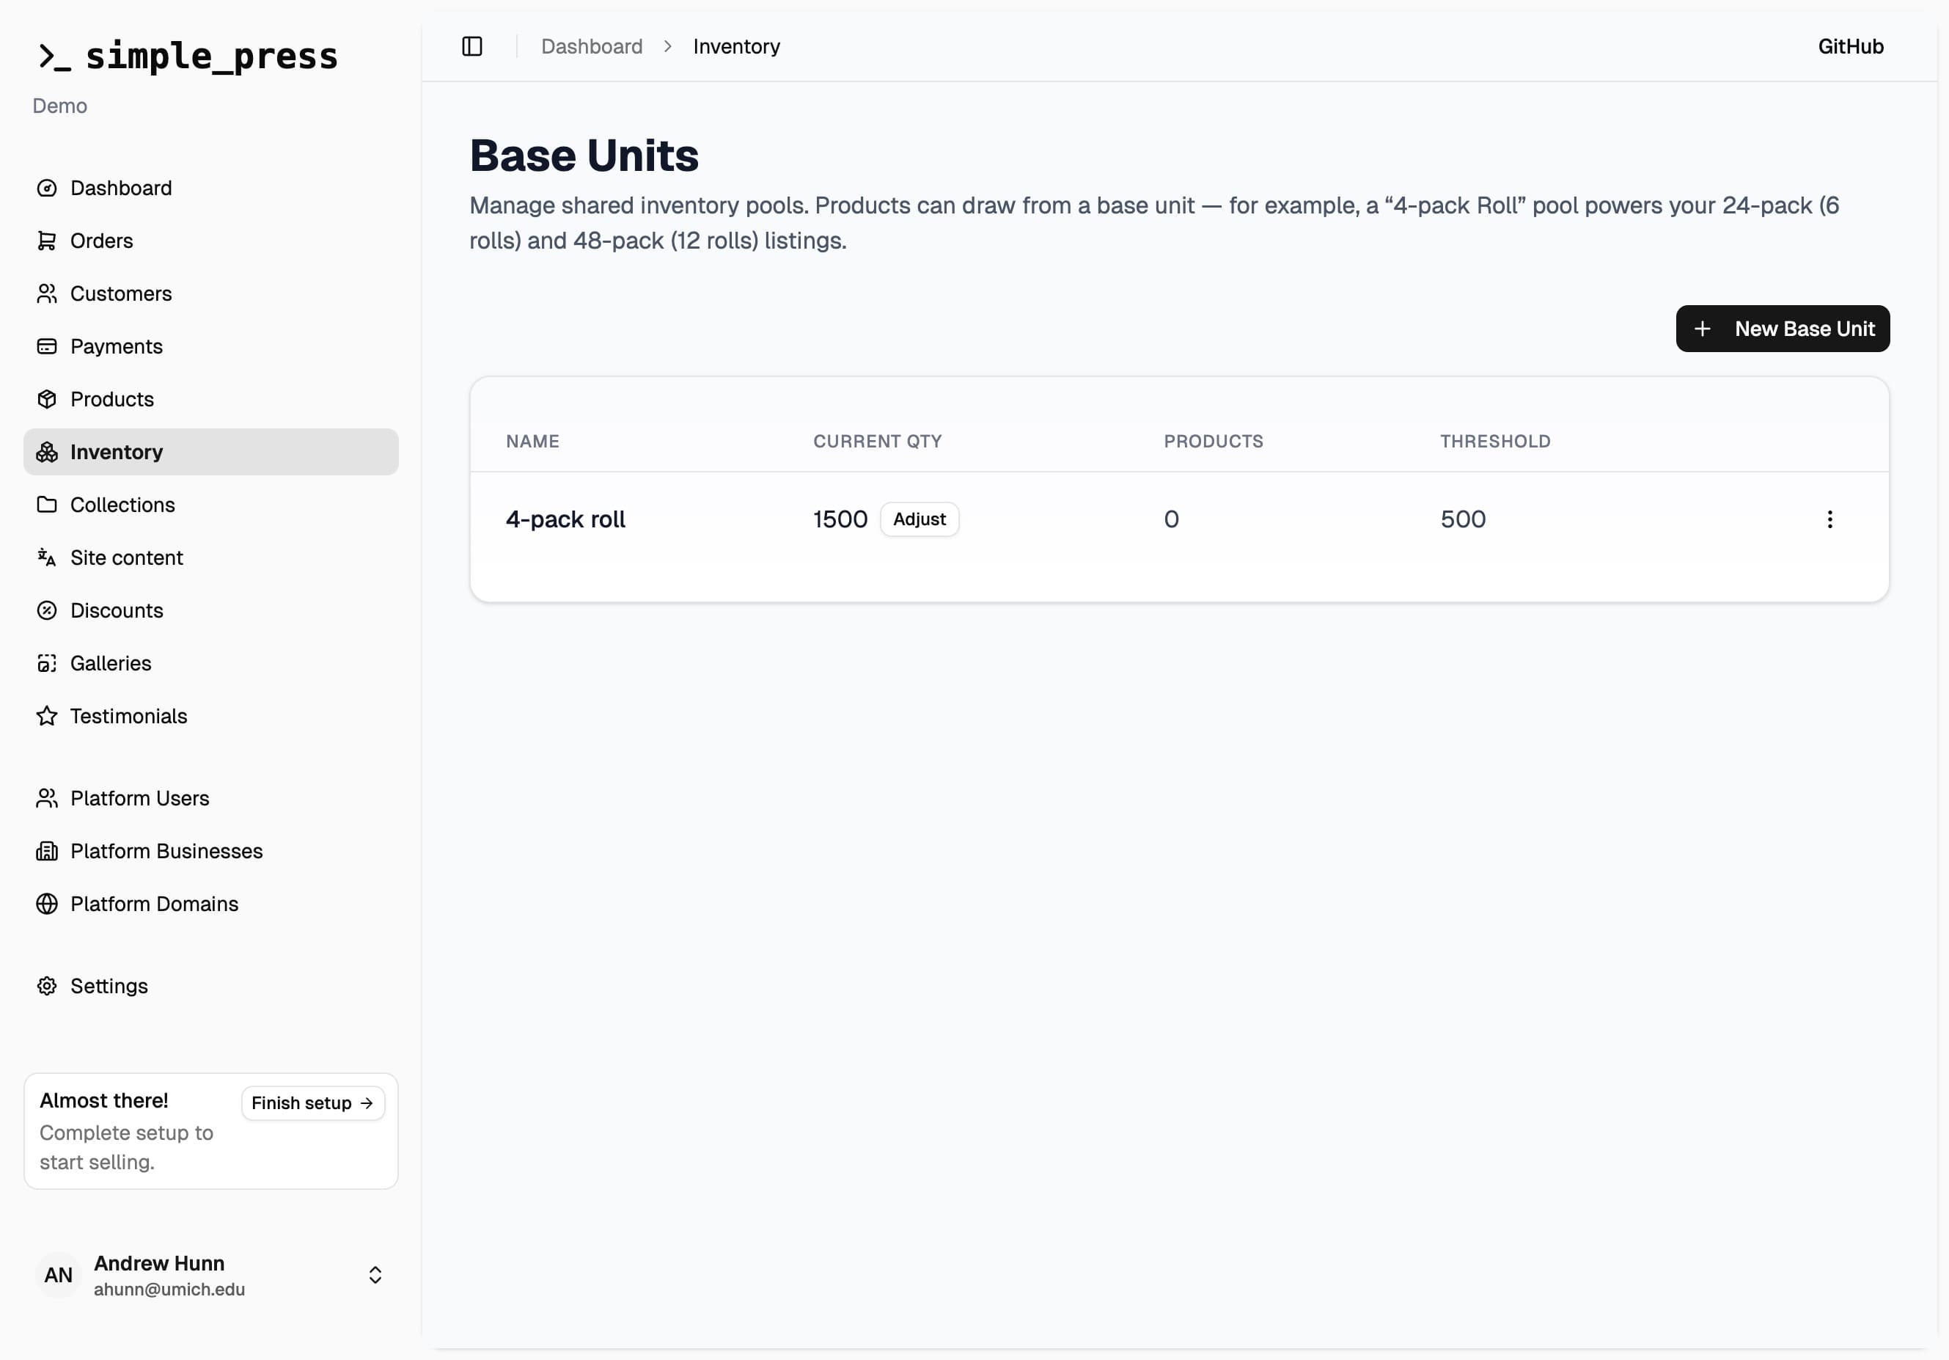Click the Payments card icon
This screenshot has height=1360, width=1949.
coord(47,346)
